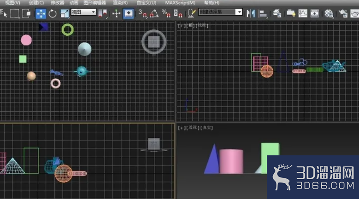This screenshot has height=199, width=359.
Task: Toggle Keyboard Shortcut Override button
Action: pyautogui.click(x=129, y=13)
